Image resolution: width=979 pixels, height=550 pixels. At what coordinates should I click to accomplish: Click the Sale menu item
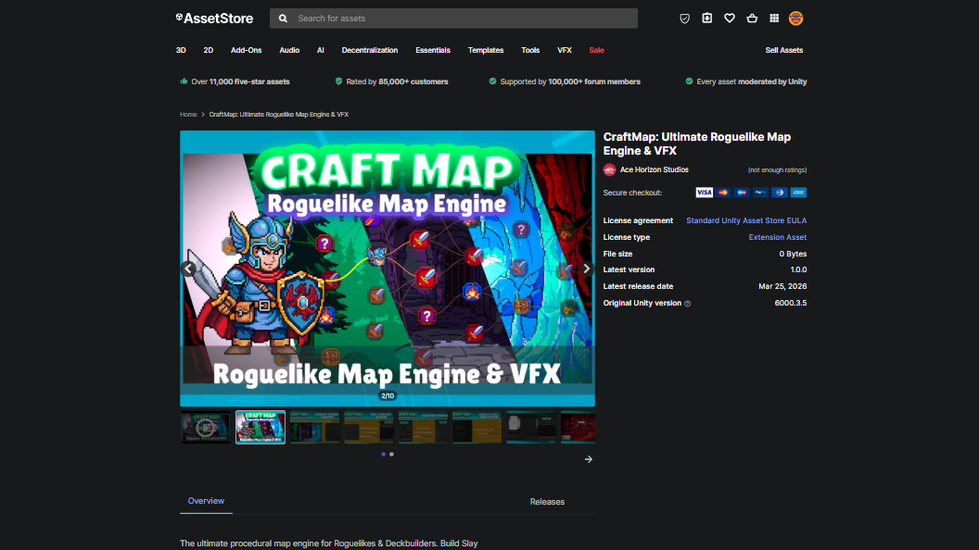pos(596,50)
